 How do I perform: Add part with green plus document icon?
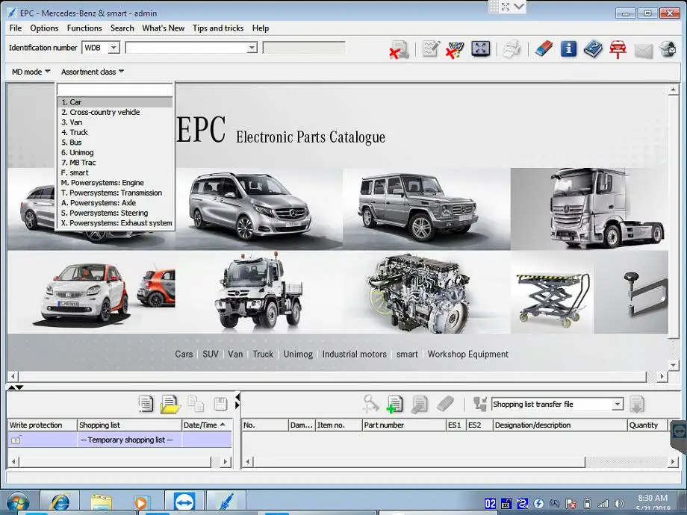pyautogui.click(x=394, y=405)
